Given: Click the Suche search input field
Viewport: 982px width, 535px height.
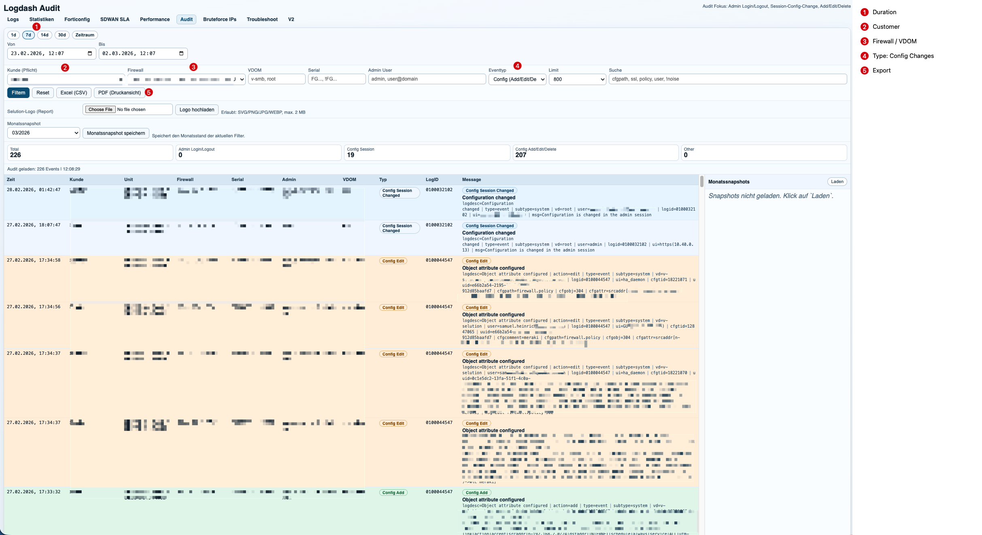Looking at the screenshot, I should pos(727,79).
